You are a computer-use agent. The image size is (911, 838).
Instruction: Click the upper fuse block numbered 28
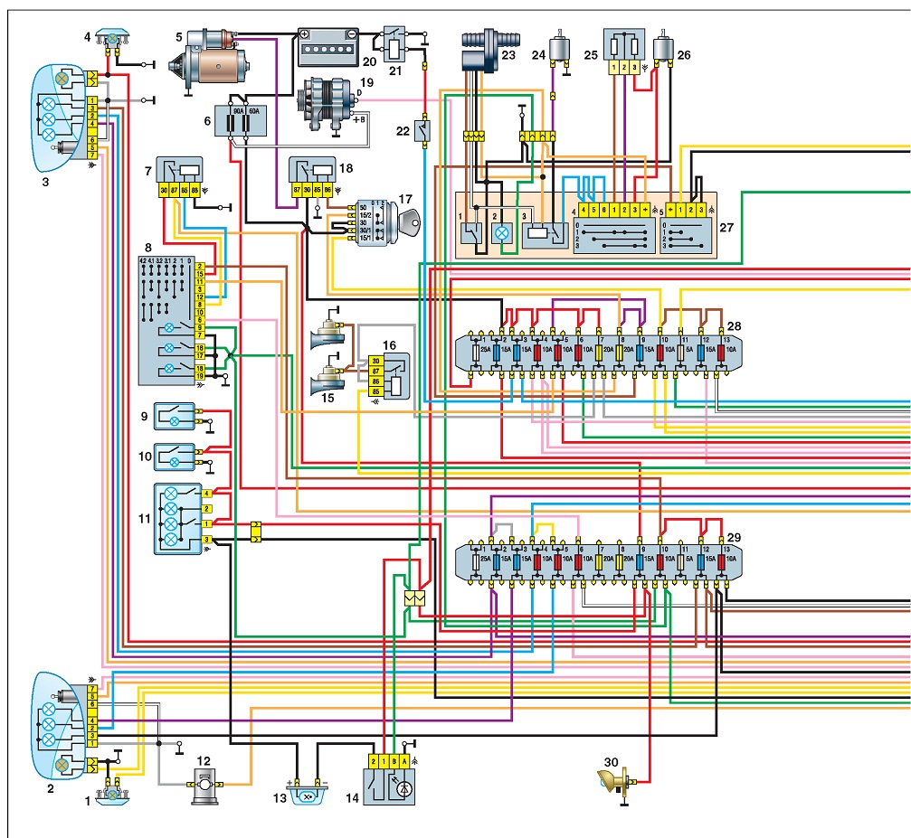598,353
